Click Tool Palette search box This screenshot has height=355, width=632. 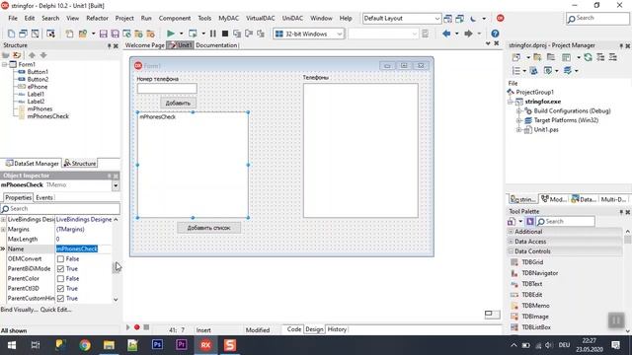tap(565, 221)
